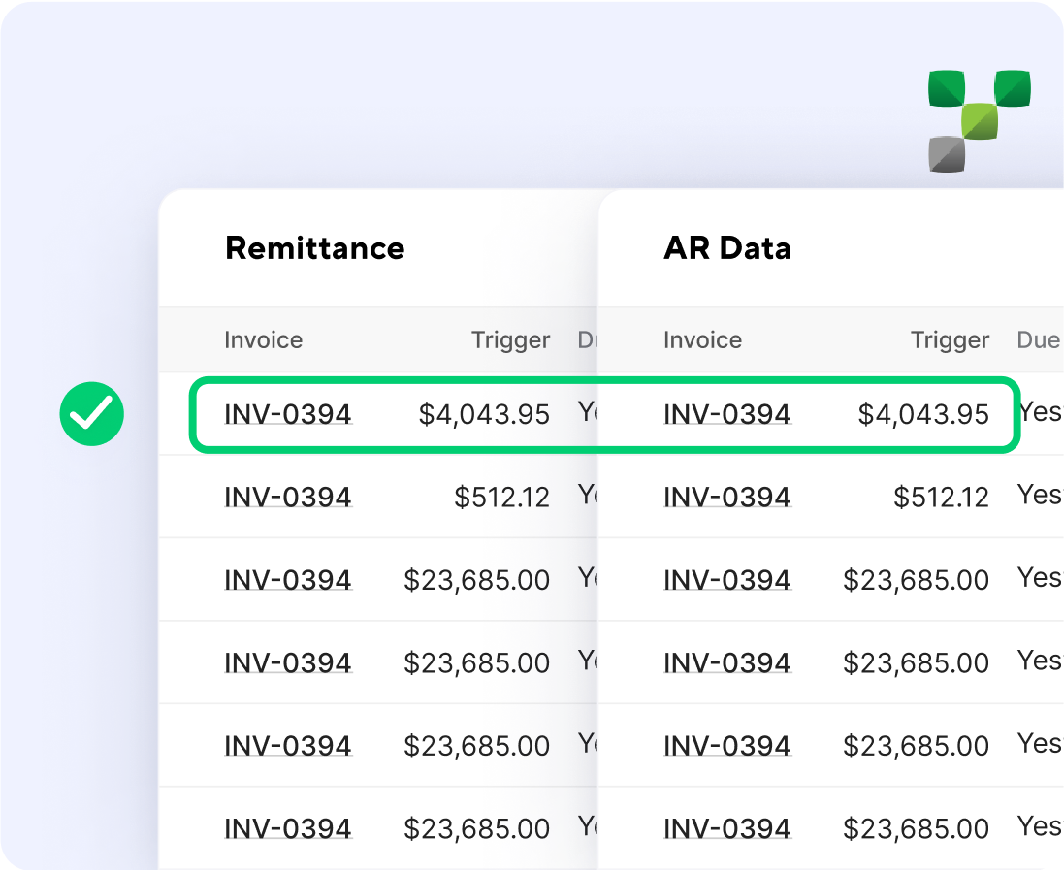Sort by the Invoice column in AR Data
Image resolution: width=1064 pixels, height=870 pixels.
coord(702,340)
